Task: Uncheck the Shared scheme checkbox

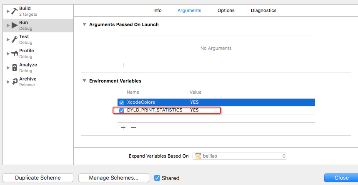Action: coord(157,178)
